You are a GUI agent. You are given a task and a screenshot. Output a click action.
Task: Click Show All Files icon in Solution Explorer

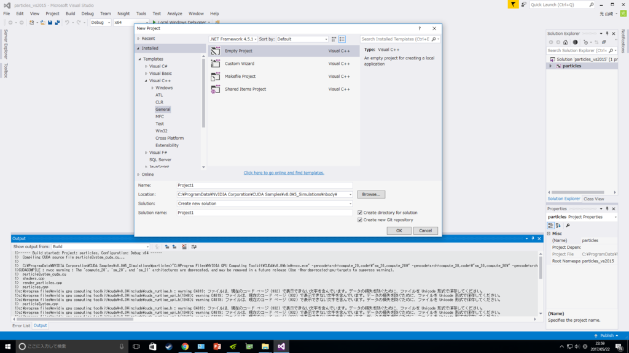click(x=604, y=42)
